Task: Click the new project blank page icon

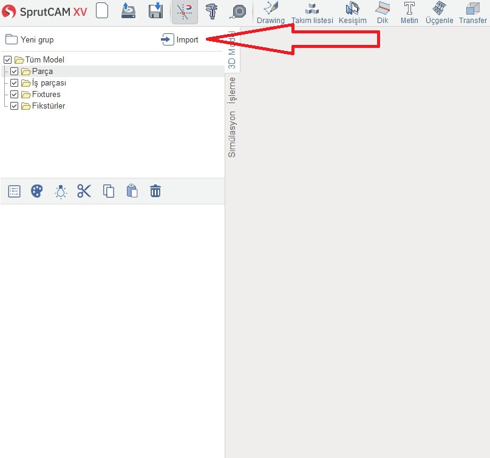Action: pyautogui.click(x=102, y=12)
